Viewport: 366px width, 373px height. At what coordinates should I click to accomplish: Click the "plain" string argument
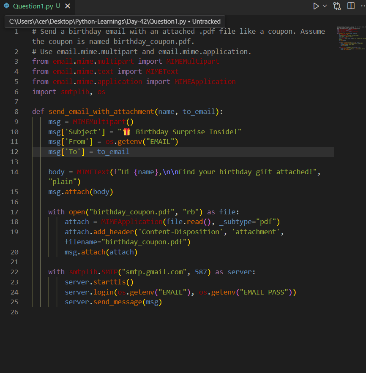(63, 182)
